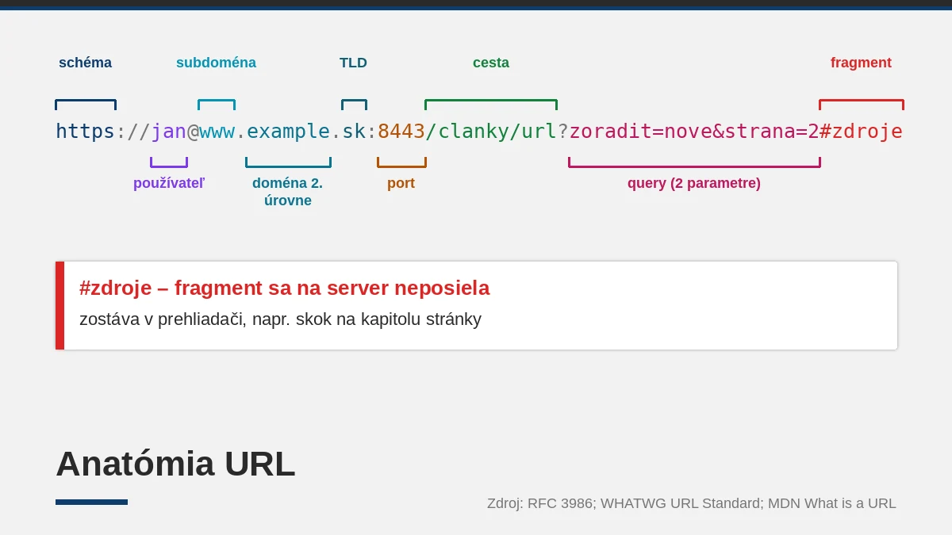Select "example" in the URL
Screen dimensions: 952x535
(288, 132)
